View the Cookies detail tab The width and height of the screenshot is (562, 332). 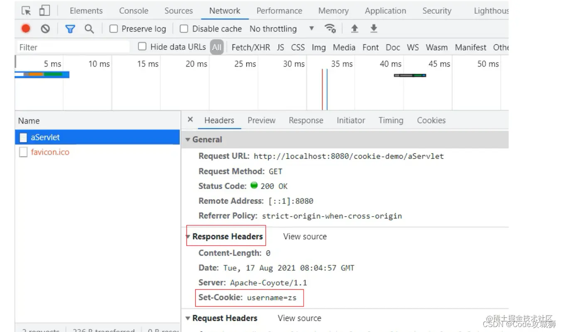pos(431,120)
